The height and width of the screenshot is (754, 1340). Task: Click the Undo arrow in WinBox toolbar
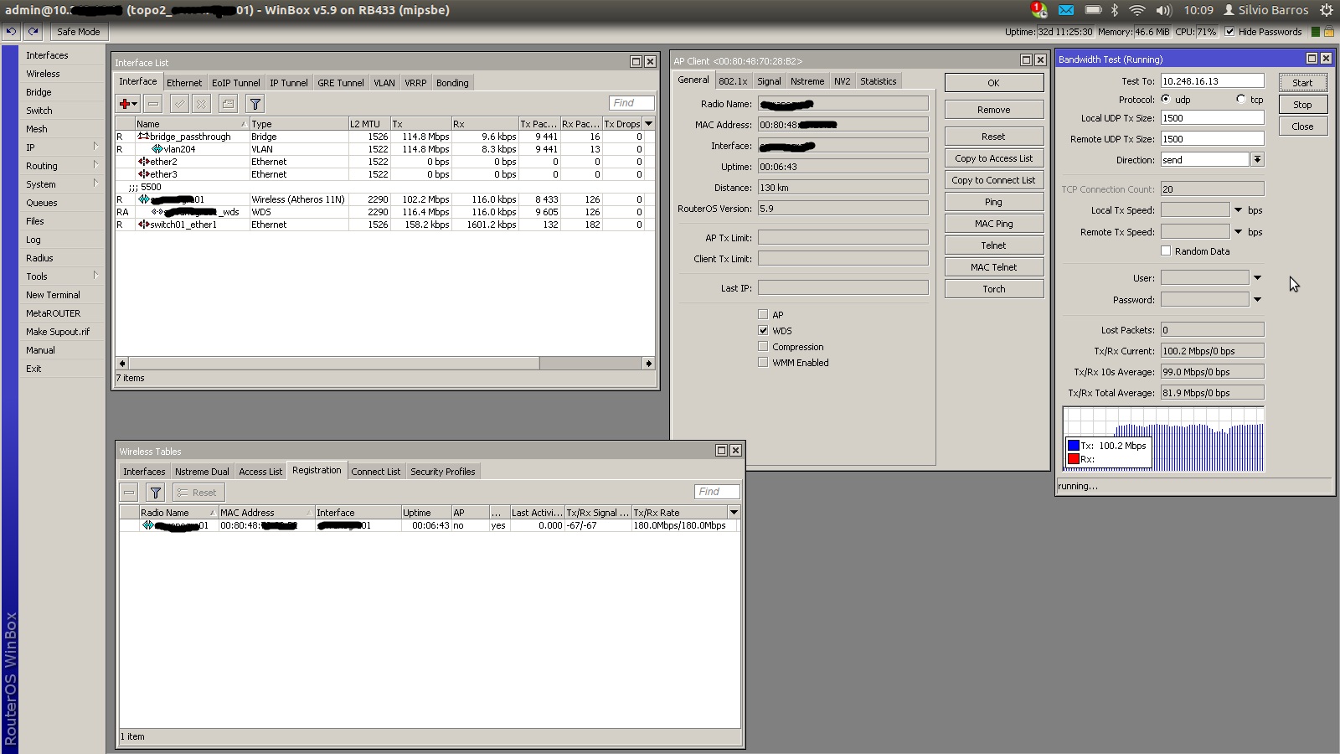click(11, 32)
